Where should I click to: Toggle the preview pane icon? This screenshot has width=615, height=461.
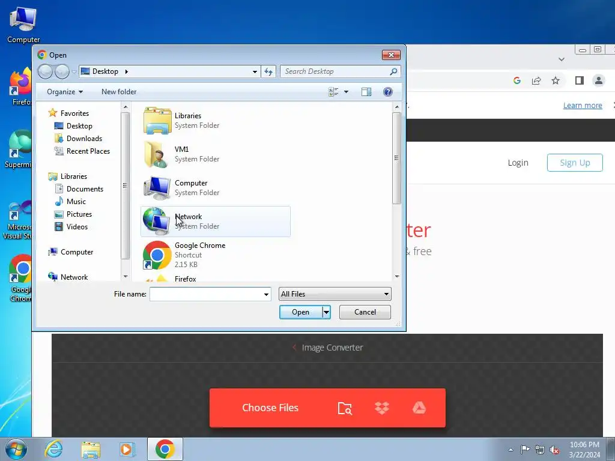click(366, 92)
